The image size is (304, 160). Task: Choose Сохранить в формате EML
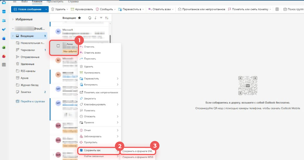click(138, 151)
